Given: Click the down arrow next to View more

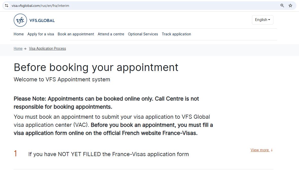Looking at the screenshot, I should coord(272,150).
